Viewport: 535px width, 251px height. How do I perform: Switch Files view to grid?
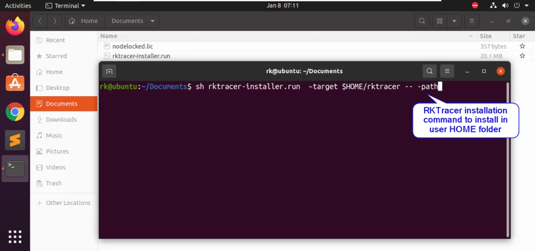point(439,21)
